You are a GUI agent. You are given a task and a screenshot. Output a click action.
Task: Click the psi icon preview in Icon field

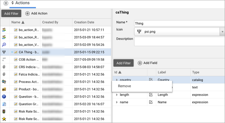pyautogui.click(x=139, y=31)
